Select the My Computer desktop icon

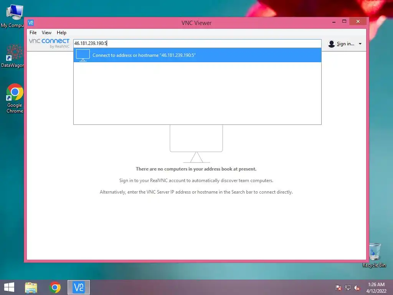pos(14,16)
